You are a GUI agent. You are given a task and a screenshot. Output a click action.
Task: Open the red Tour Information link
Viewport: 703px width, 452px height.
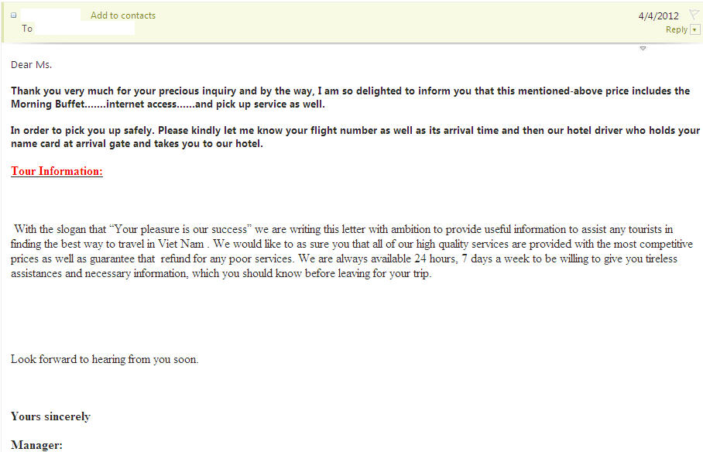coord(57,171)
